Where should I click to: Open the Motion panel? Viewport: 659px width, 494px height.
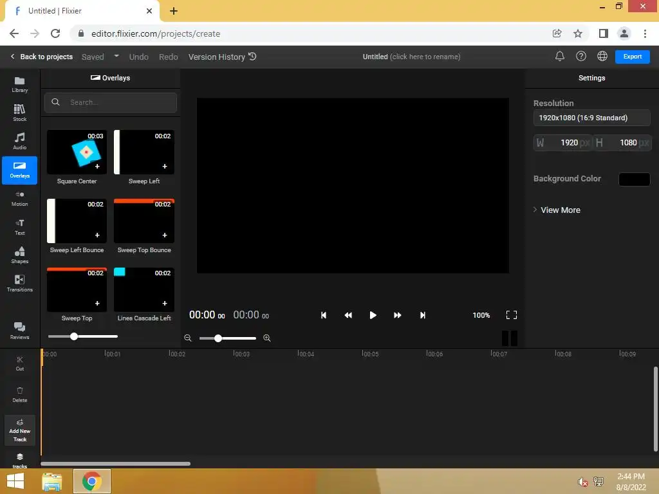19,198
